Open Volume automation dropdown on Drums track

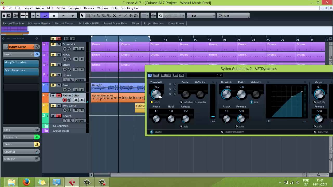click(x=80, y=80)
